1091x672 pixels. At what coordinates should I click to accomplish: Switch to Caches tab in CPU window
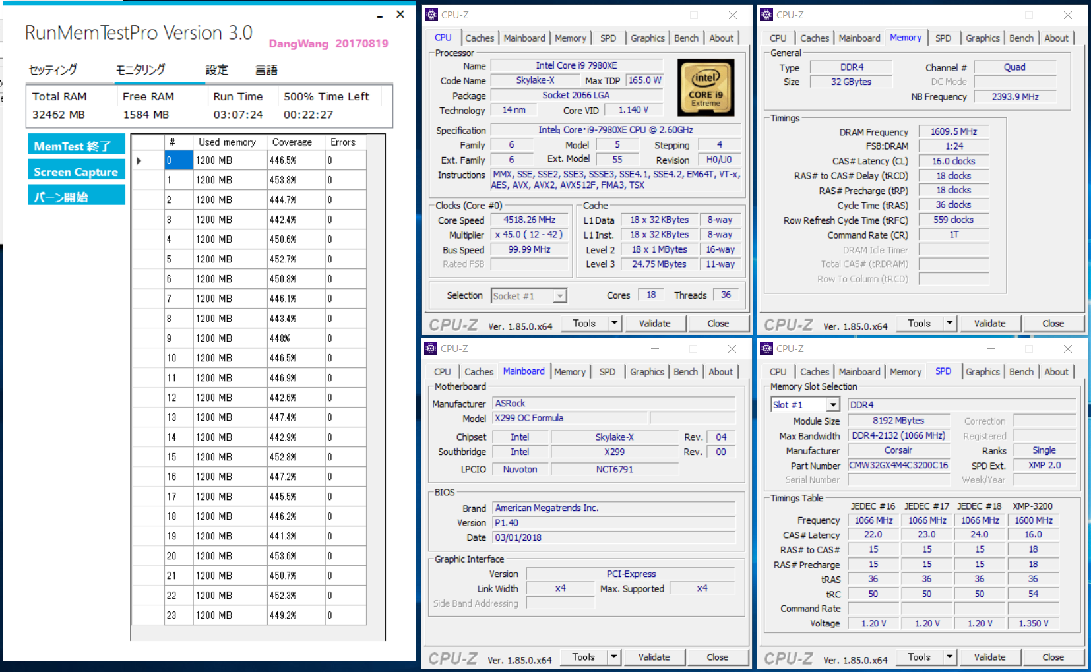480,38
